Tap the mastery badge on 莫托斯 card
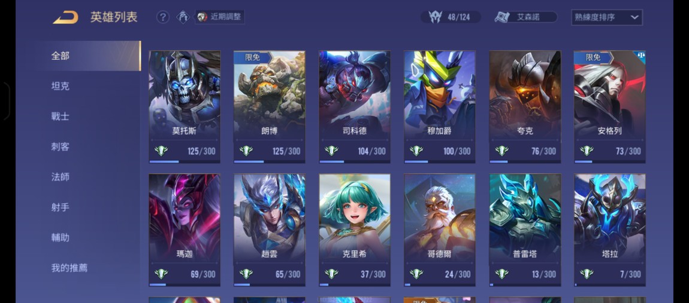Viewport: 689px width, 303px height. [161, 151]
